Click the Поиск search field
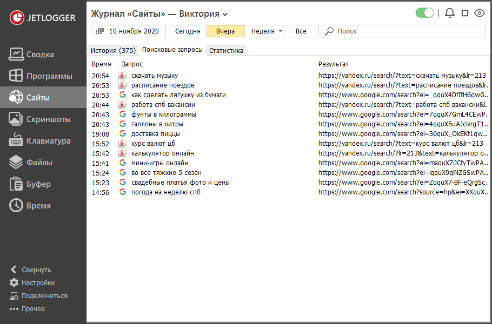Screen dimensions: 492x324 point(405,31)
